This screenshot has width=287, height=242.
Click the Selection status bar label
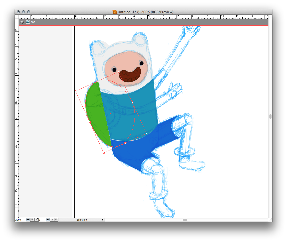click(x=82, y=220)
